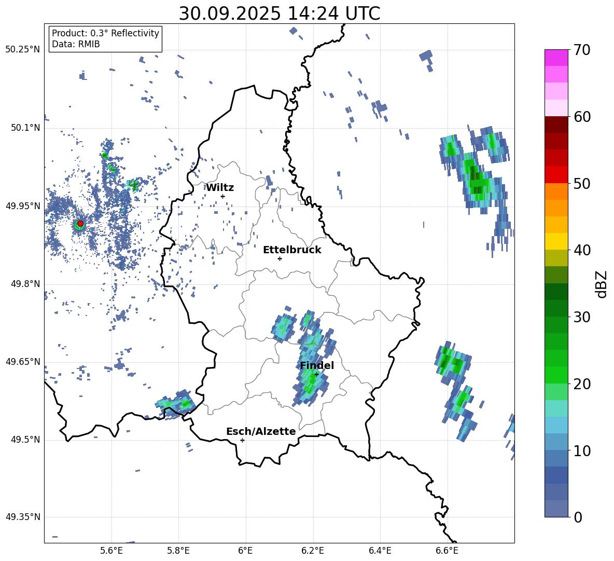Click the 60 colorbar tick label
614x561 pixels.
582,117
